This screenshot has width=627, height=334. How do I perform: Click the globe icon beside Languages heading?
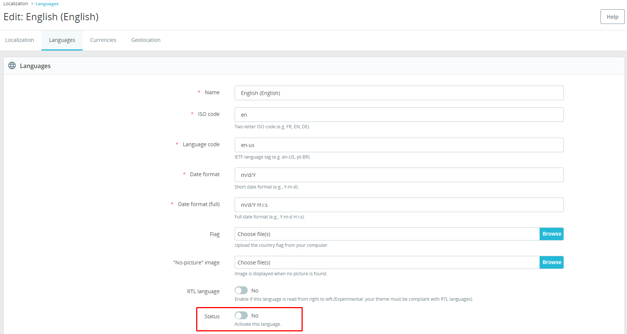coord(12,66)
